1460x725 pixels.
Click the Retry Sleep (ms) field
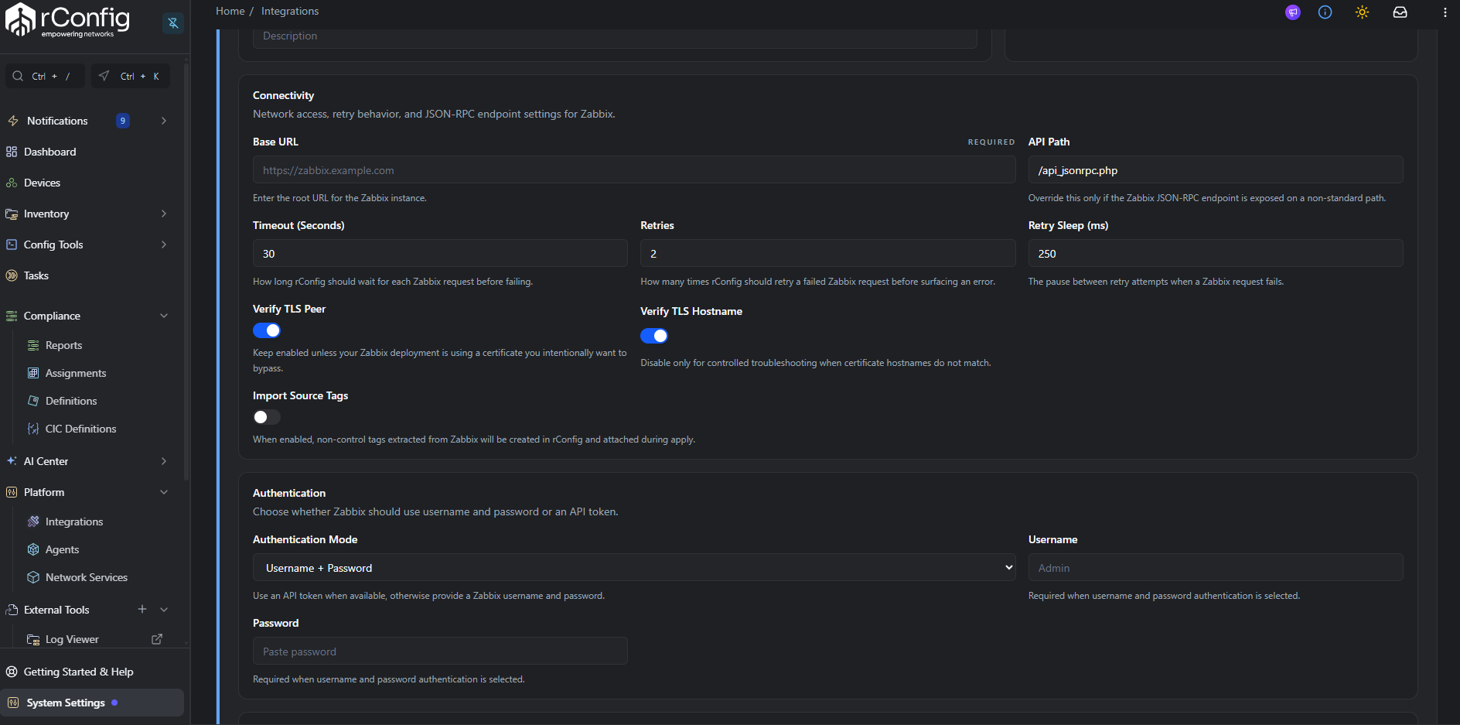tap(1216, 254)
